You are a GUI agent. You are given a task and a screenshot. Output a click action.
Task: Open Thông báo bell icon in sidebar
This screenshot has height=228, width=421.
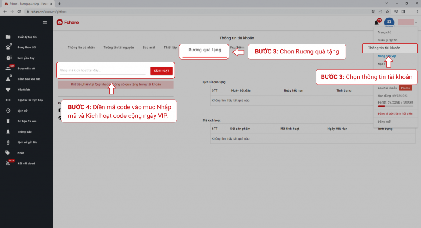tap(8, 132)
